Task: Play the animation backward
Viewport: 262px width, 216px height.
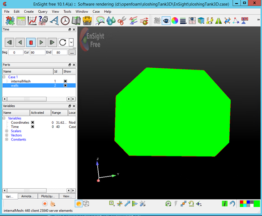Action: click(20, 42)
